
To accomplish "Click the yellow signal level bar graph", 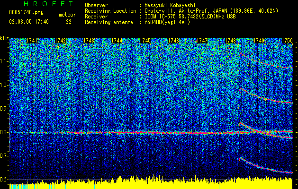I will (151, 182).
